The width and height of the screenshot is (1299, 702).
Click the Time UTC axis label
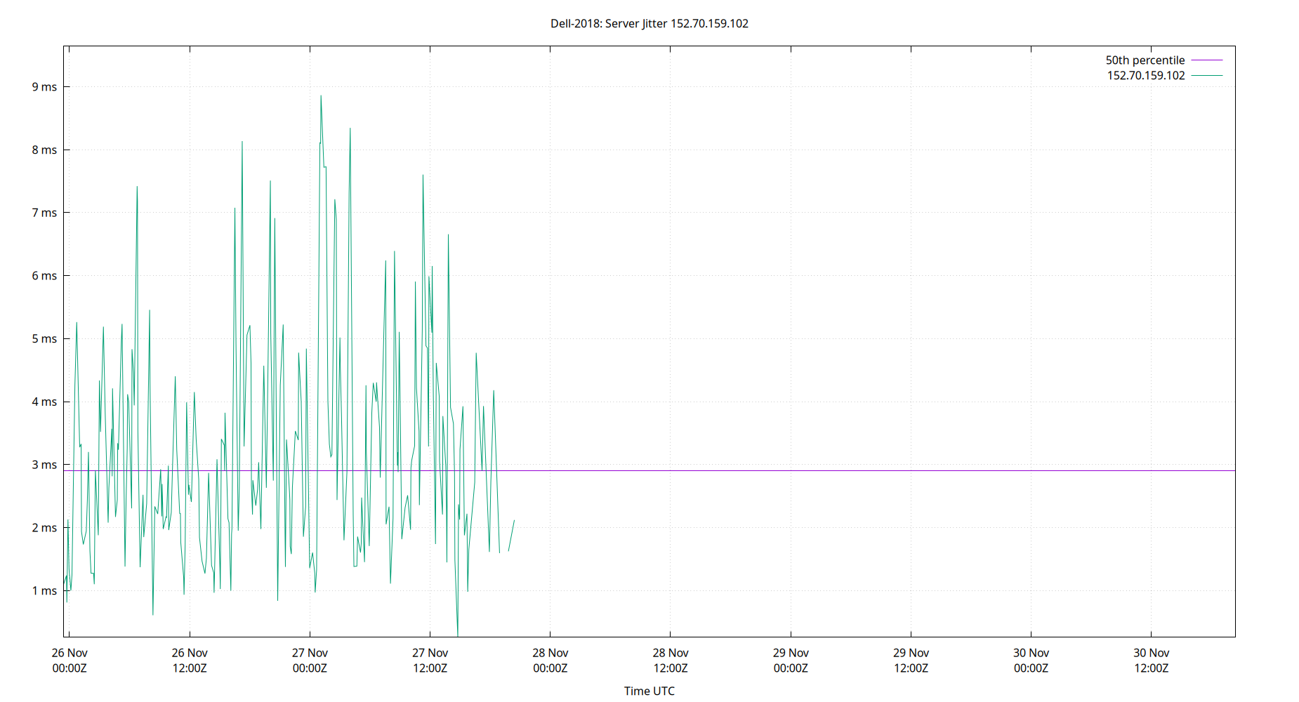649,691
